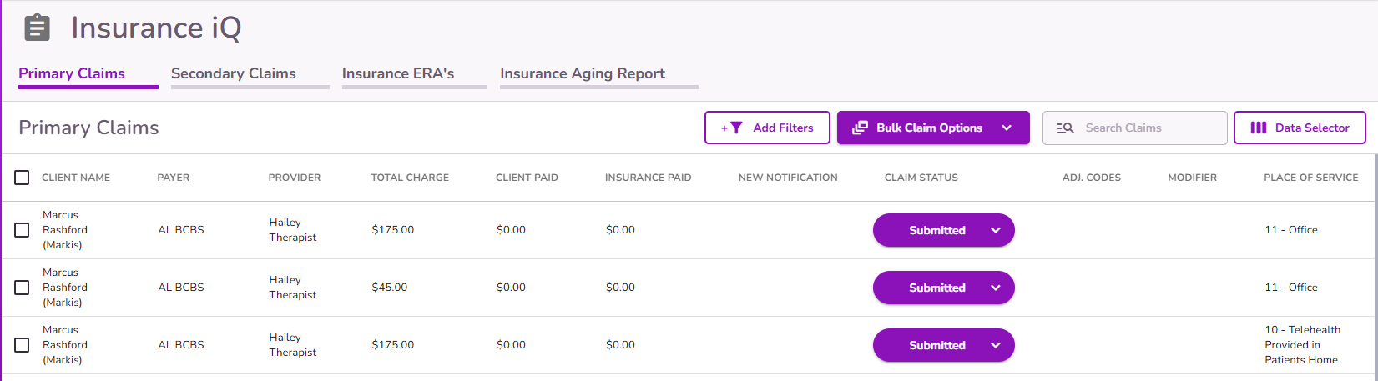
Task: Click the Data Selector columns icon
Action: [x=1258, y=128]
